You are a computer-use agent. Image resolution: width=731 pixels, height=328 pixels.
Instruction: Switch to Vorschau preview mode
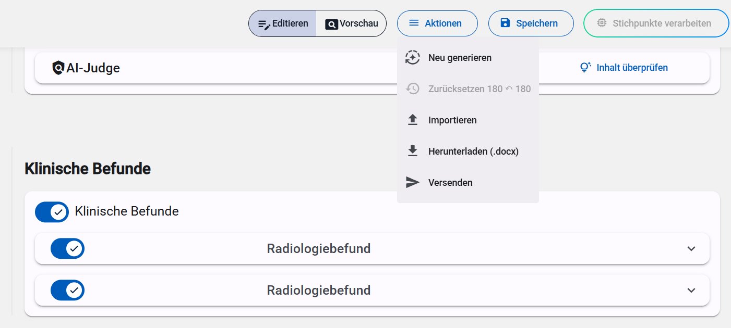click(x=351, y=23)
